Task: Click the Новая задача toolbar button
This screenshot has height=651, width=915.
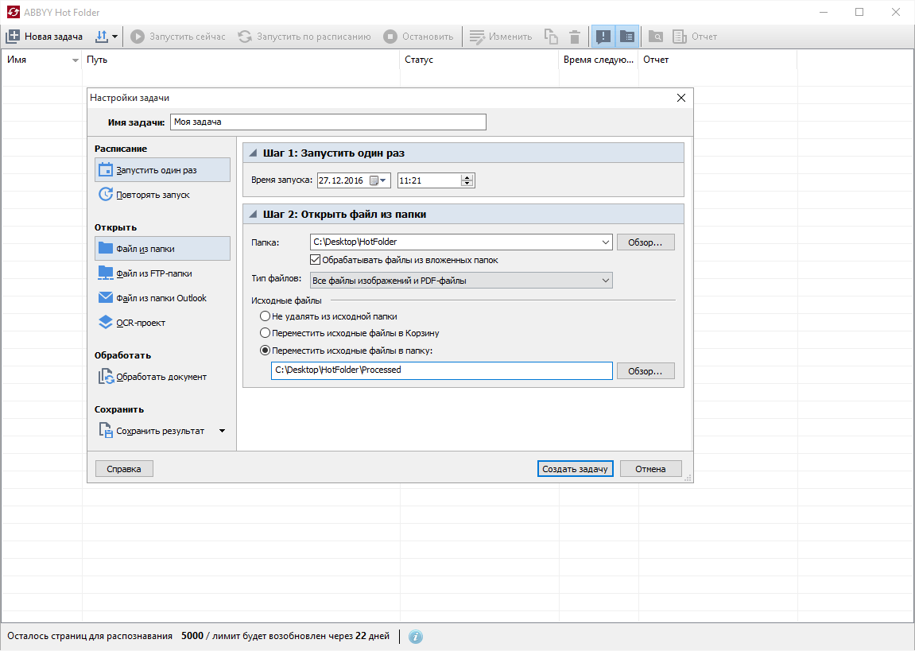Action: click(45, 37)
